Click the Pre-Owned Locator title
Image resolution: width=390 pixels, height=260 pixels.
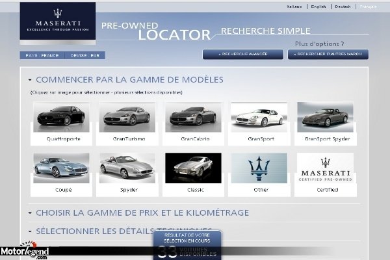[x=156, y=31]
